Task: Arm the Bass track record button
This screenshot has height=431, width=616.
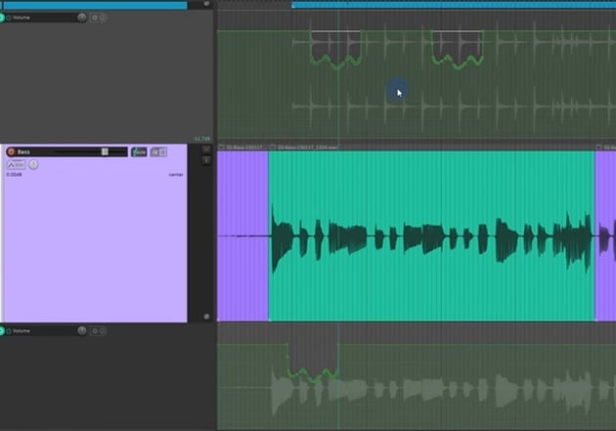Action: tap(11, 151)
